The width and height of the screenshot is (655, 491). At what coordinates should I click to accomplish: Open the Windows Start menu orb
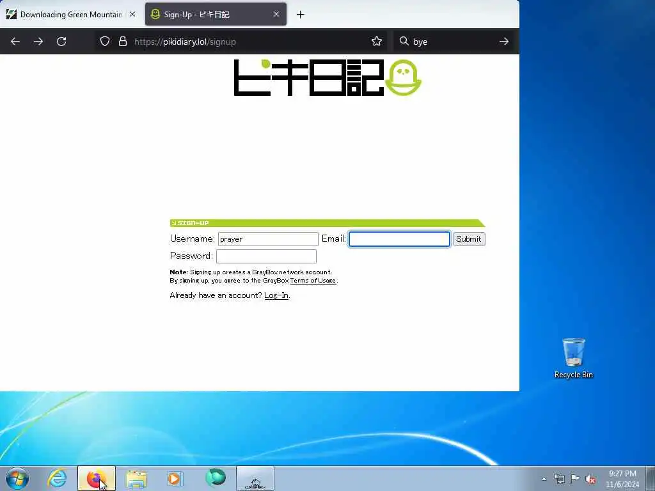point(17,478)
